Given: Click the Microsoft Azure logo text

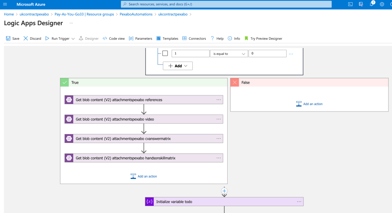Looking at the screenshot, I should [31, 4].
